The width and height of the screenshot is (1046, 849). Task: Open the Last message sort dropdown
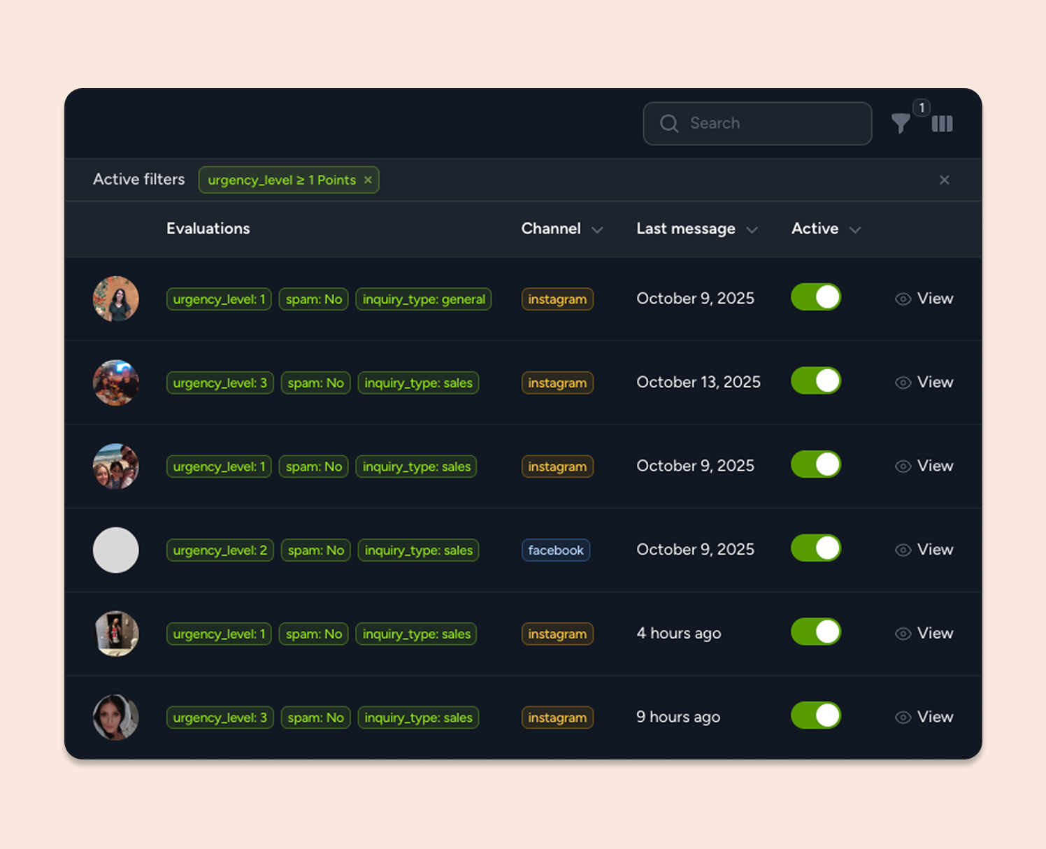click(x=752, y=230)
